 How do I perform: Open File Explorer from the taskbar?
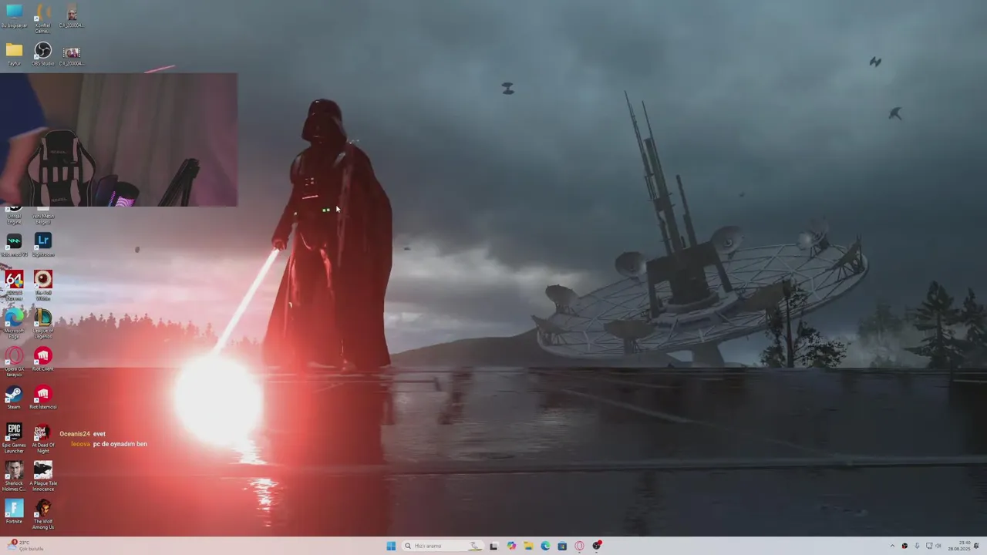click(528, 546)
